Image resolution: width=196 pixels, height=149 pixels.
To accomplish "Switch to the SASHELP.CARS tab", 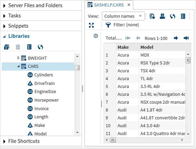I will coord(108,5).
